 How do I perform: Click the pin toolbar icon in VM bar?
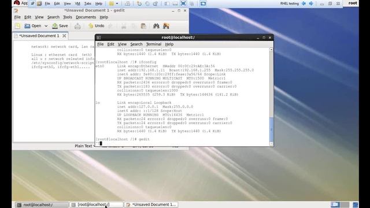[32, 3]
